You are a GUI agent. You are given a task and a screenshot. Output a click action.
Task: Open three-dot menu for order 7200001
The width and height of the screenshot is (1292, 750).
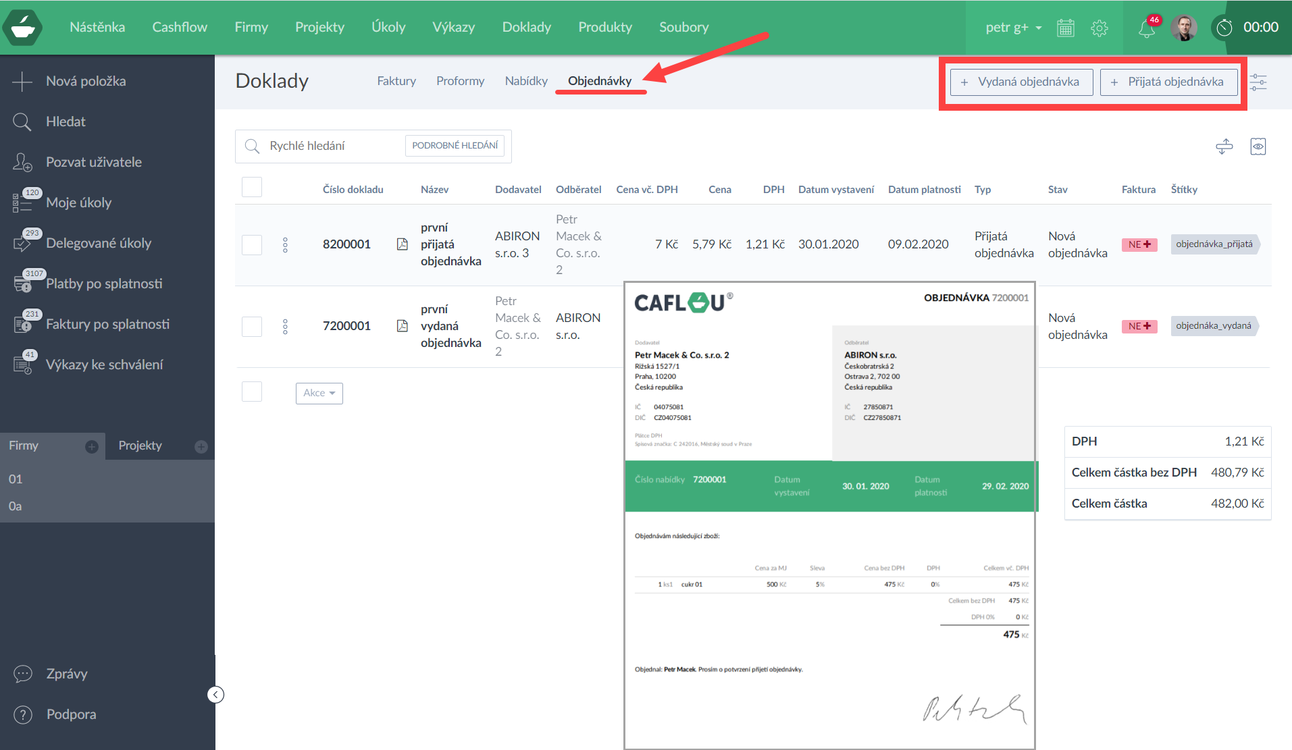pos(285,327)
